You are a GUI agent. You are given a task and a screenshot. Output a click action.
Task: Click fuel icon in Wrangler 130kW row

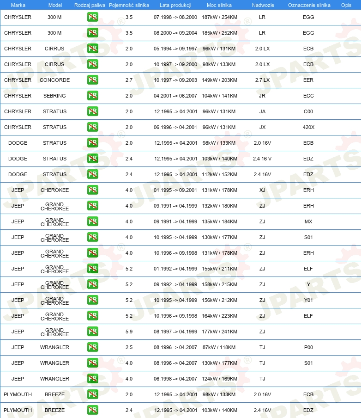click(93, 363)
